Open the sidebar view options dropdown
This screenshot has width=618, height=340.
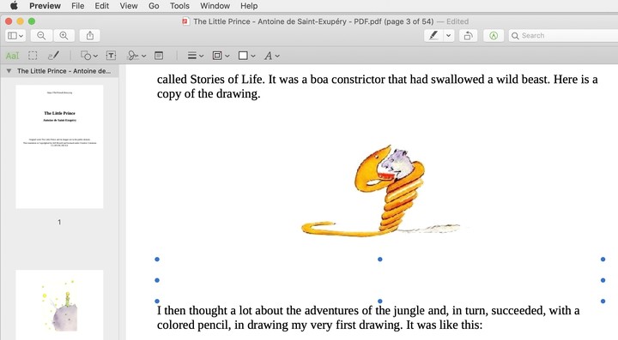[15, 36]
